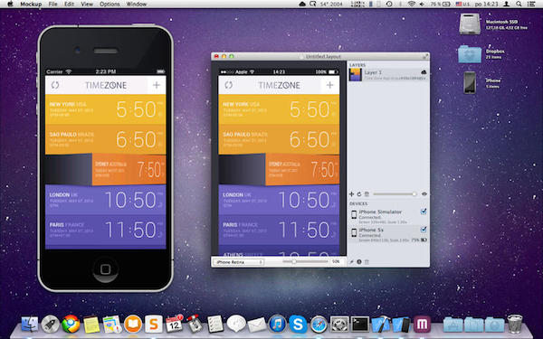The height and width of the screenshot is (339, 543).
Task: Open Finder from the Dock
Action: coord(30,325)
